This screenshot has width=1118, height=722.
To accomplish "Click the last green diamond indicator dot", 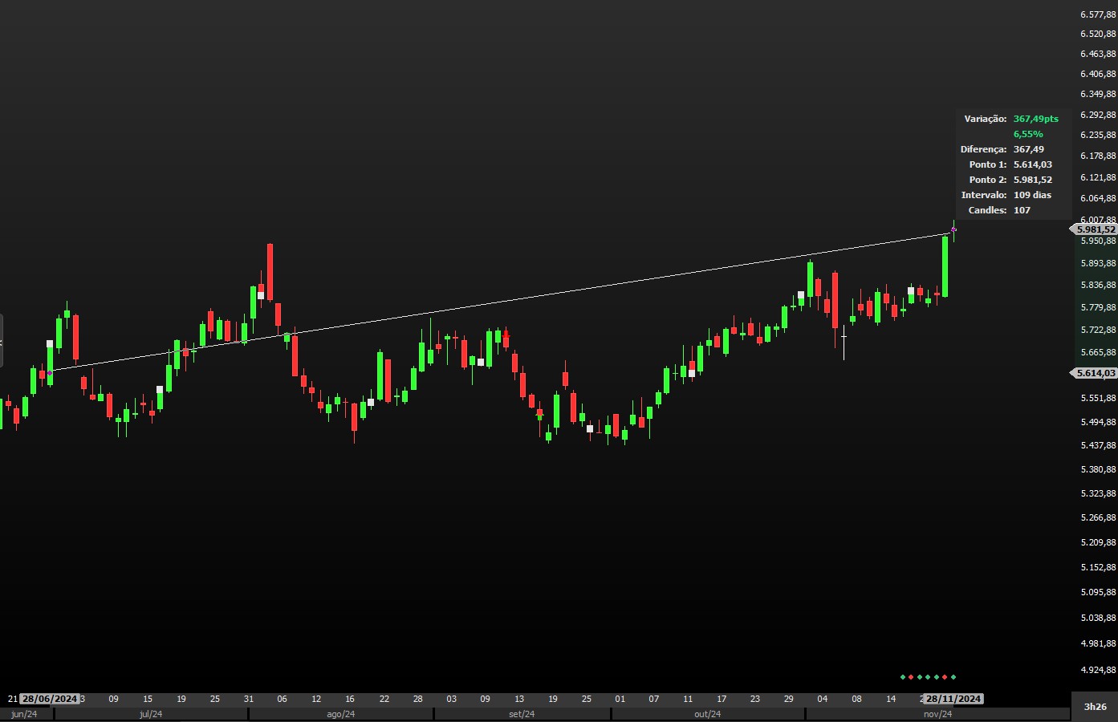I will (953, 677).
